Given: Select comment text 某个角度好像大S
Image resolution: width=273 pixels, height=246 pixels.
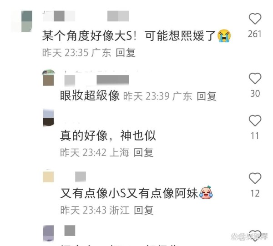Looking at the screenshot, I should [x=89, y=36].
